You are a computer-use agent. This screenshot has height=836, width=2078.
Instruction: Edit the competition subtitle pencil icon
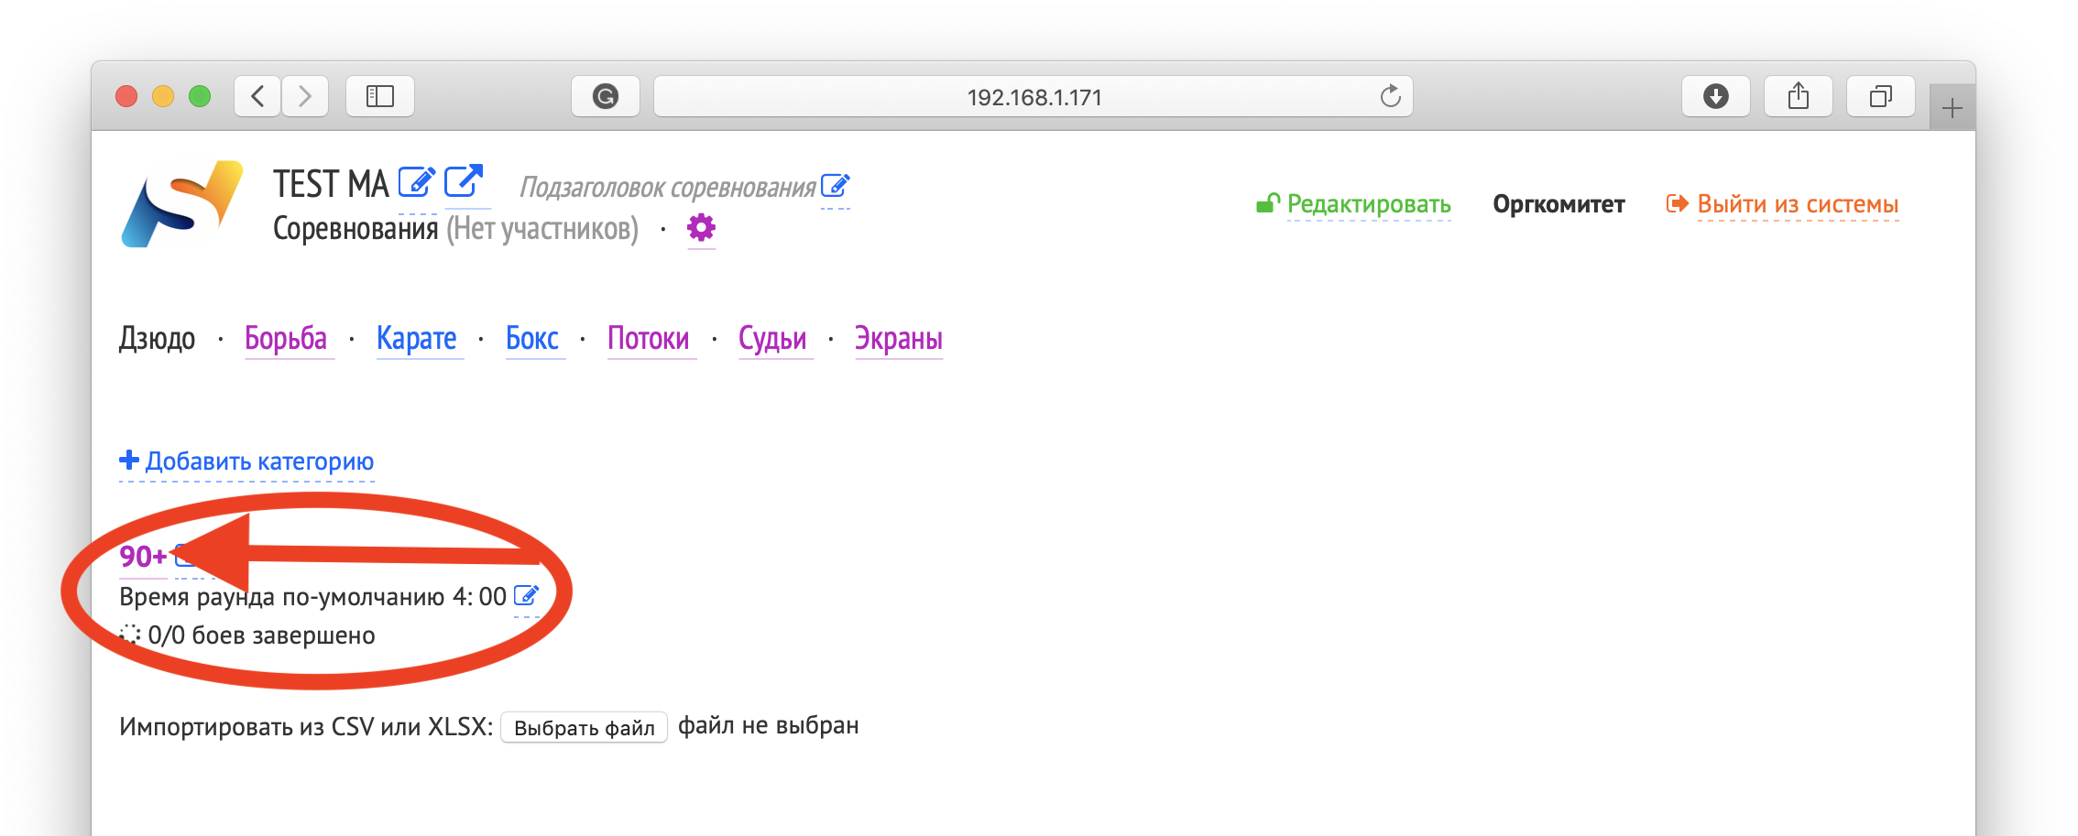pyautogui.click(x=836, y=186)
